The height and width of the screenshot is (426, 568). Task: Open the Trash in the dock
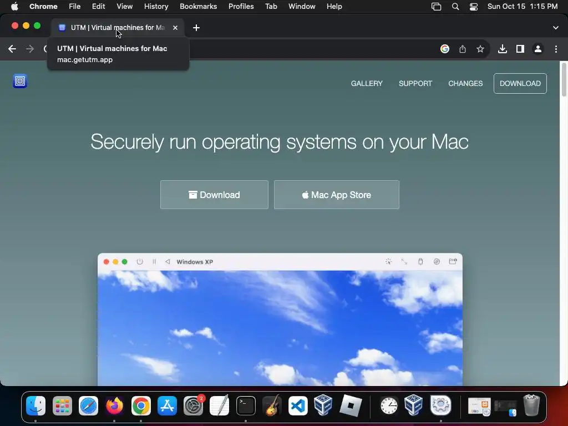[531, 405]
